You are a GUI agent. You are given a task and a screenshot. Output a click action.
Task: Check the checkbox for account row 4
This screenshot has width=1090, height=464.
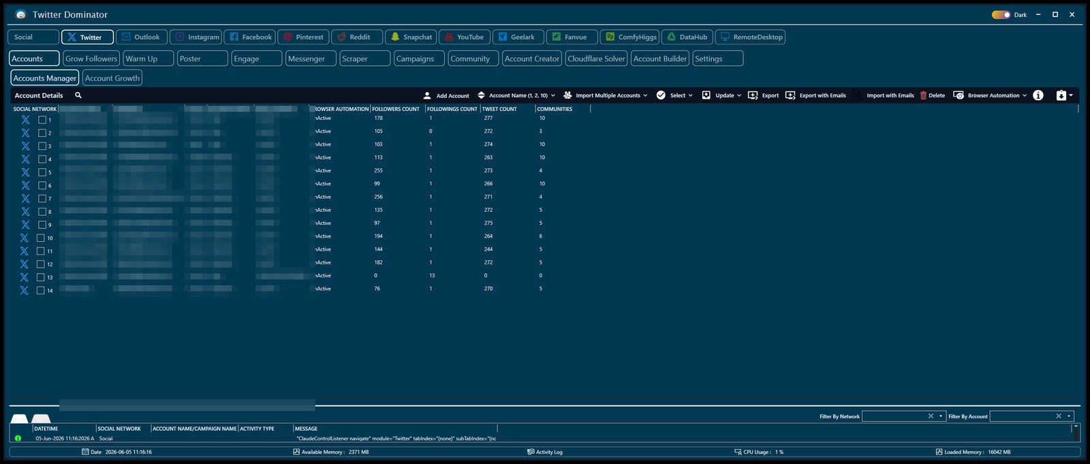coord(42,159)
